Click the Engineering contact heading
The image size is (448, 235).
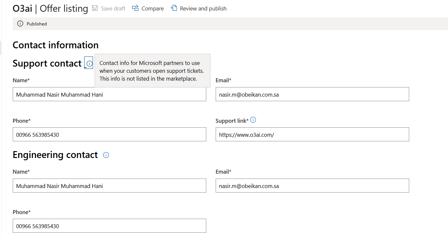tap(55, 155)
